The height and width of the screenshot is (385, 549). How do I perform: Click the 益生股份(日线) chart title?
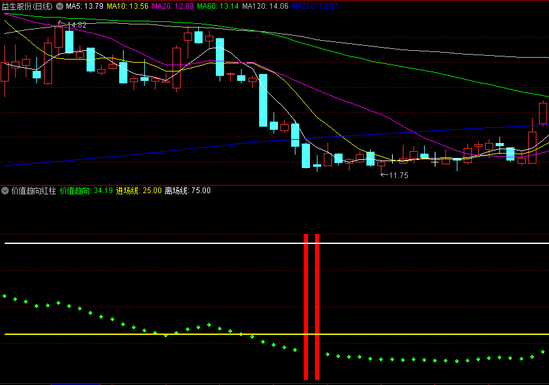(27, 6)
